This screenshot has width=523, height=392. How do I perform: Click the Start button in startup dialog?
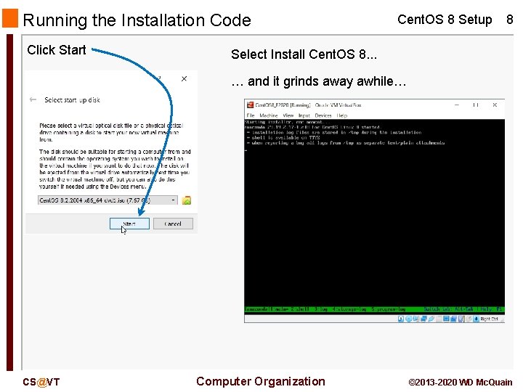[129, 224]
